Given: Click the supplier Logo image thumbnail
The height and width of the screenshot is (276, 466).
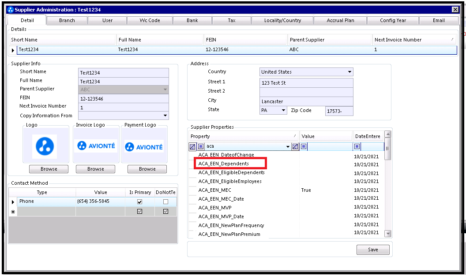Looking at the screenshot, I should [45, 146].
